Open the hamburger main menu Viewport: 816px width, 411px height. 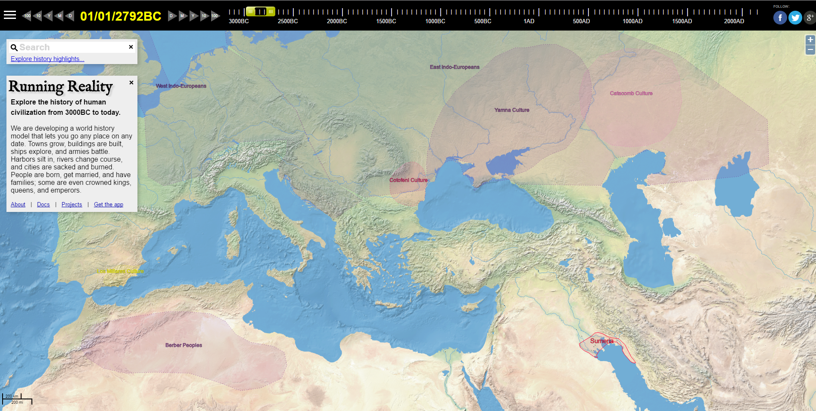(x=9, y=15)
